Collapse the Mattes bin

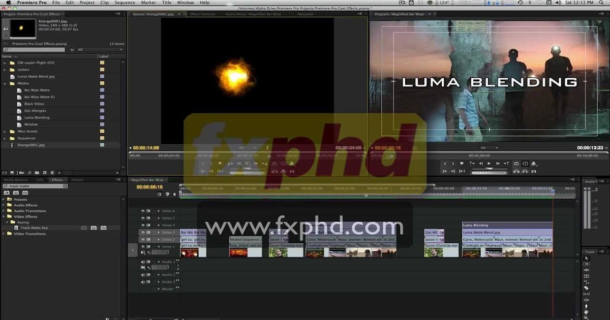[x=5, y=83]
